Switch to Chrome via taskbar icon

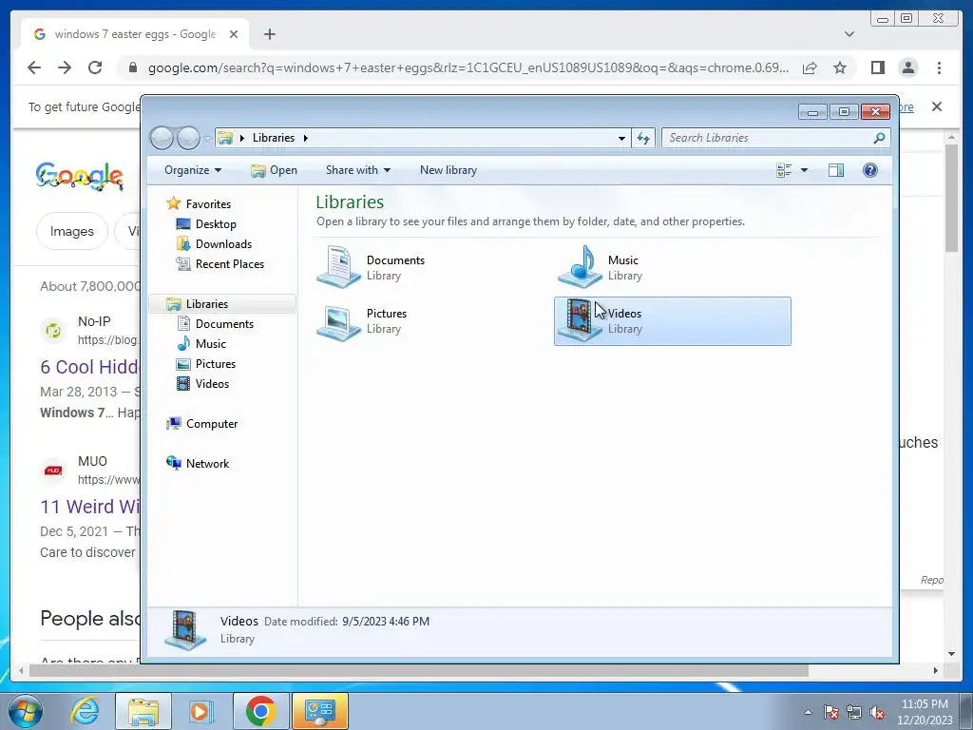(x=260, y=711)
